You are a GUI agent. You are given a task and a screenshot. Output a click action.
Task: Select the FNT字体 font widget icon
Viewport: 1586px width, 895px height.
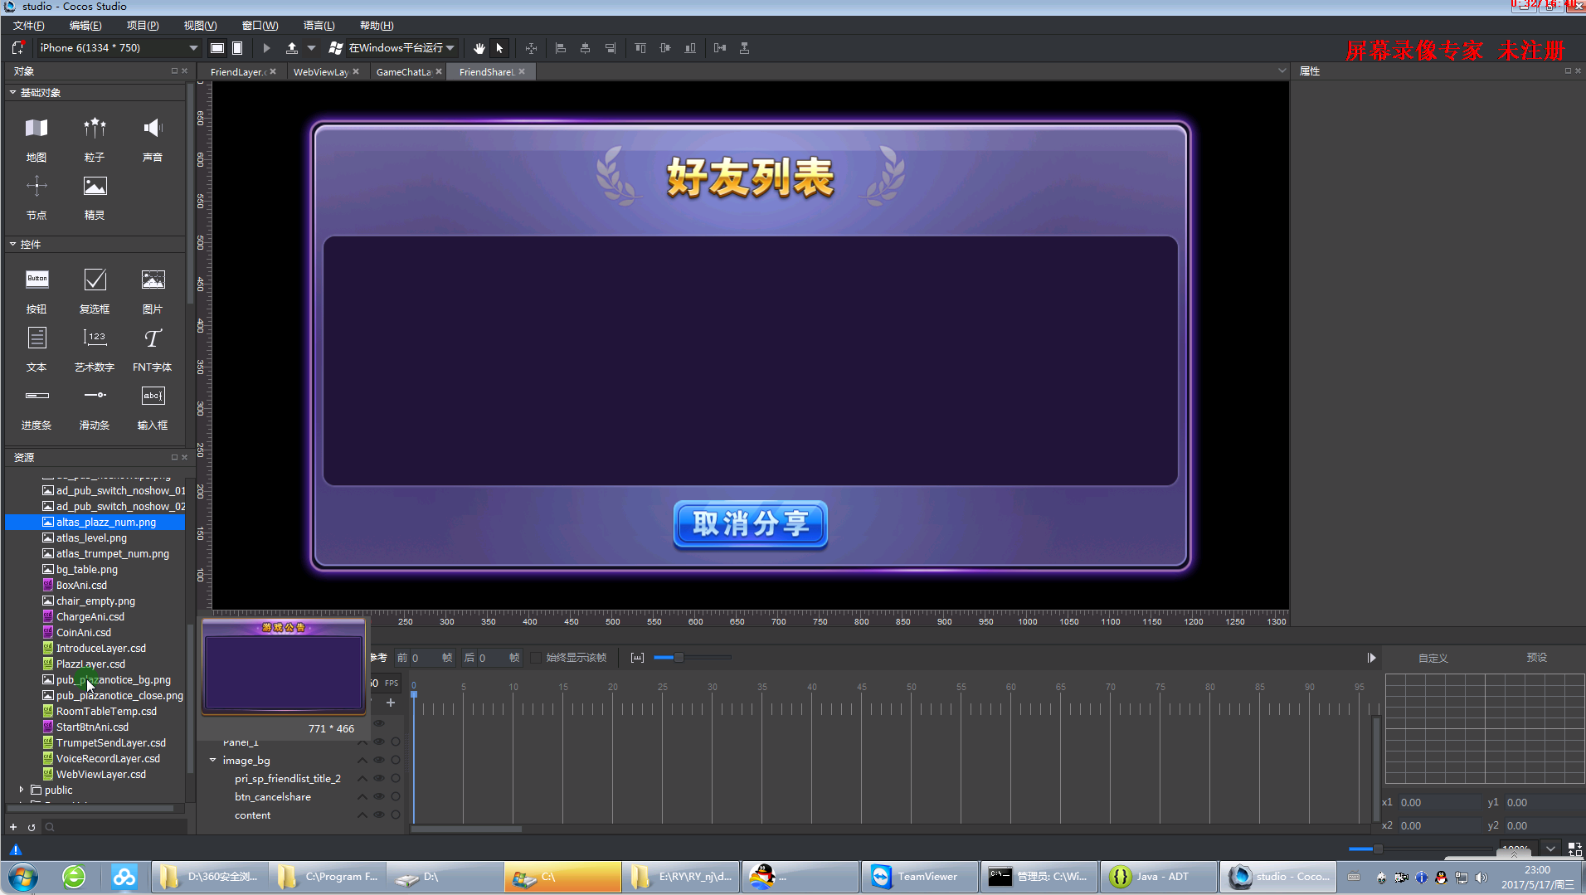(x=153, y=338)
